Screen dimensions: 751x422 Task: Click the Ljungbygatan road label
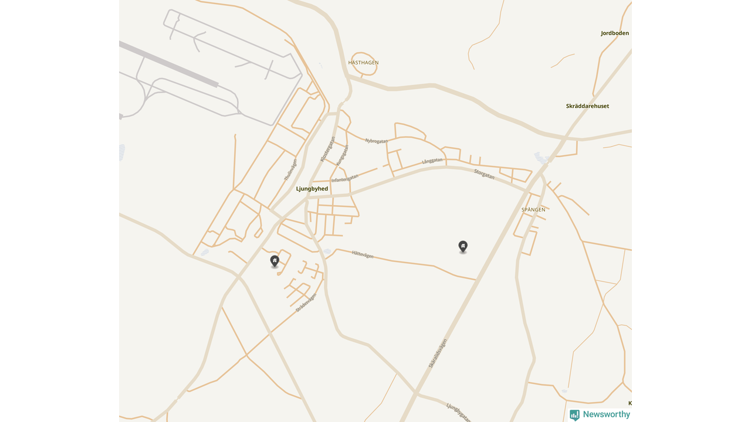458,412
